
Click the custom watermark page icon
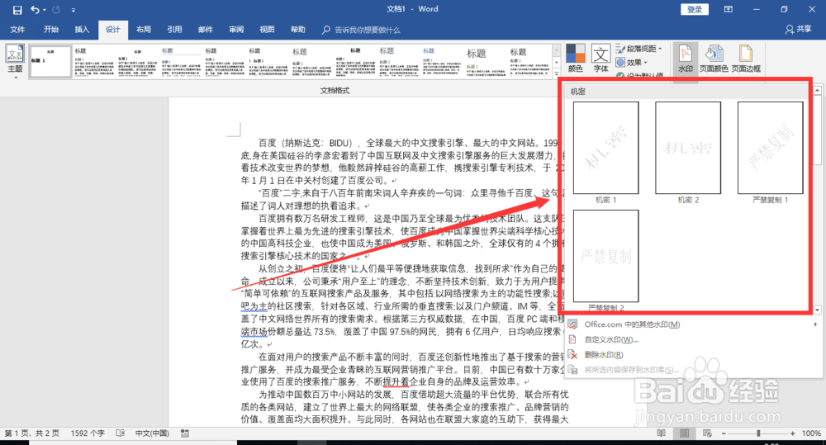573,339
